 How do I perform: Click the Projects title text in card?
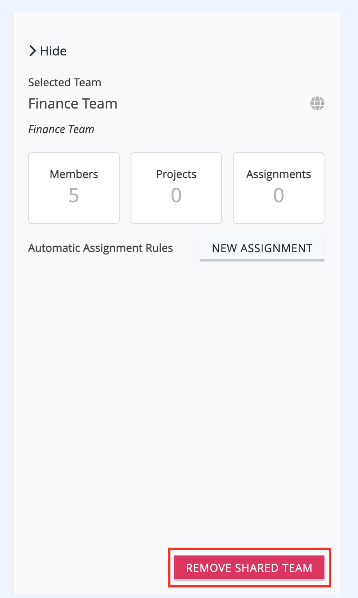[176, 174]
